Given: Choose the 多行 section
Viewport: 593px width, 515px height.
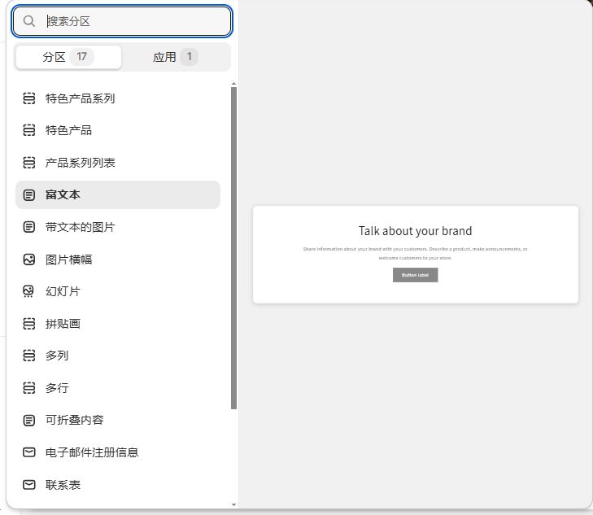Looking at the screenshot, I should (x=118, y=388).
